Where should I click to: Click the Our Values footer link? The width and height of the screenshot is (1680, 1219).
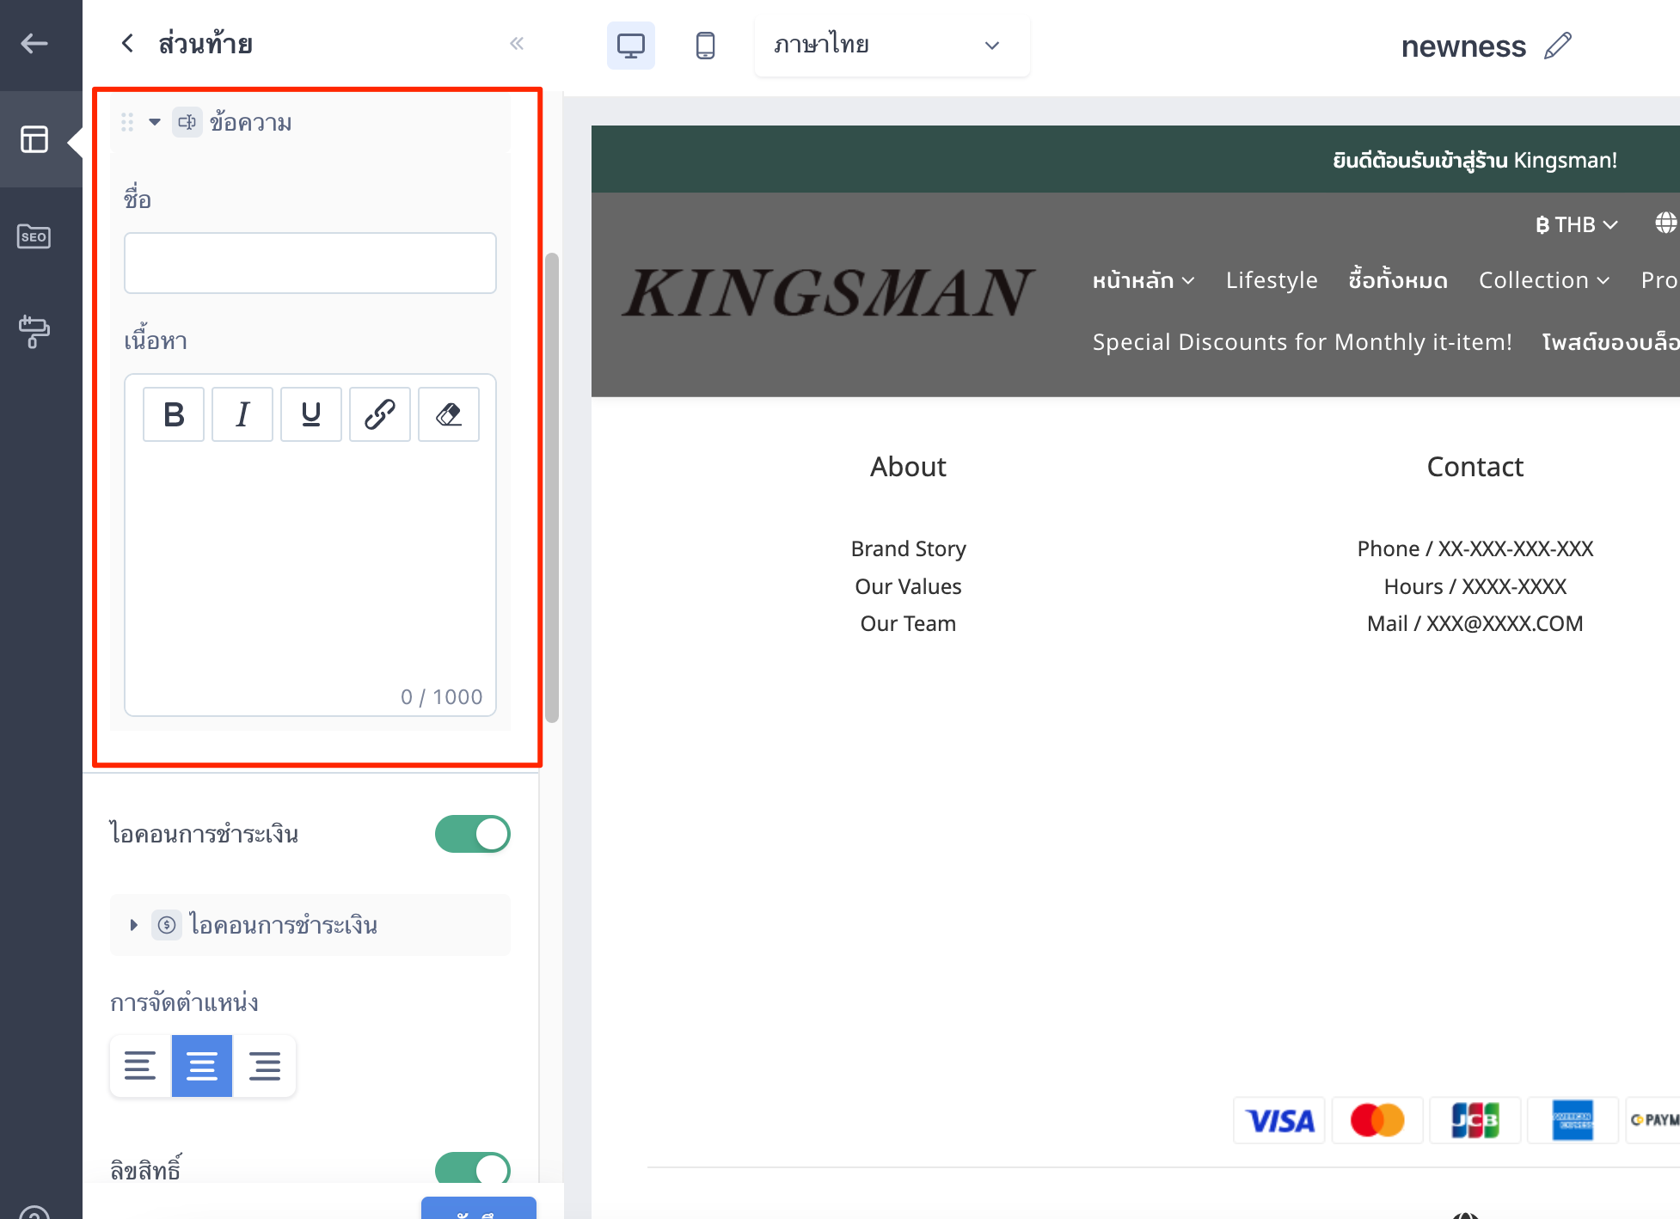(x=908, y=586)
